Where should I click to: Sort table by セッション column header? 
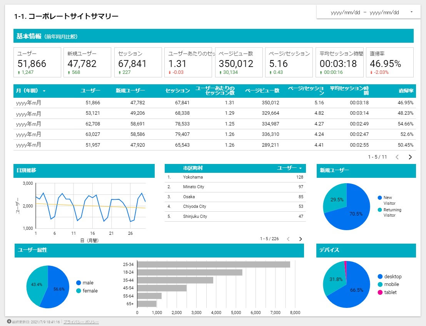(x=177, y=90)
